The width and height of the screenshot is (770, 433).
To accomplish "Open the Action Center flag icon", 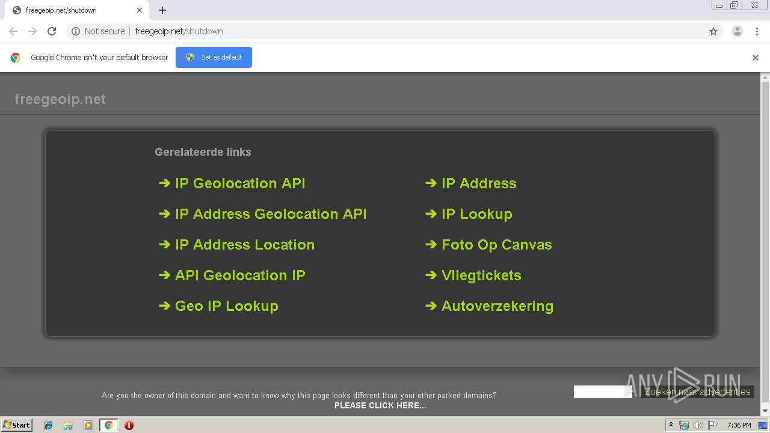I will 713,425.
